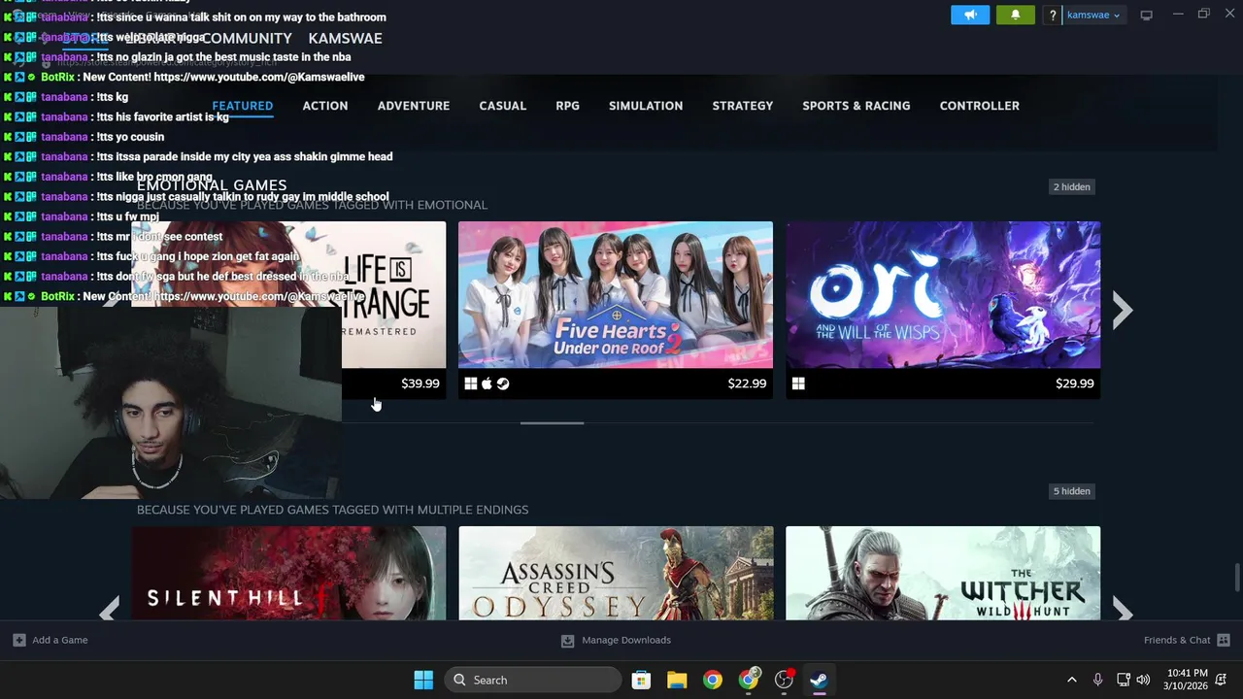Open The Witcher Wild Hunt card
Screen dimensions: 1243x699
pyautogui.click(x=943, y=573)
